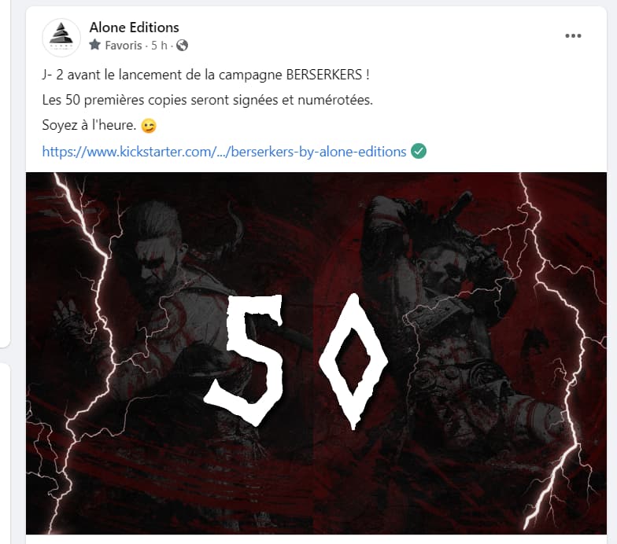The image size is (617, 544).
Task: Click the line about 50 premières copies
Action: coord(208,101)
